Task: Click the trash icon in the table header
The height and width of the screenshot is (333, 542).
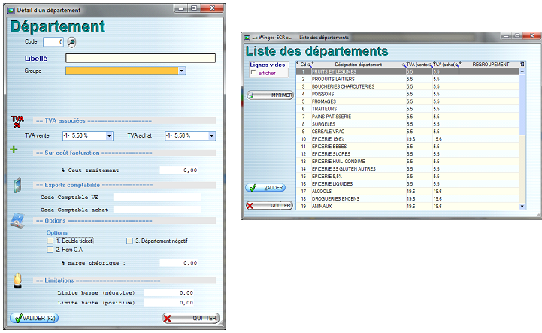Action: 522,65
